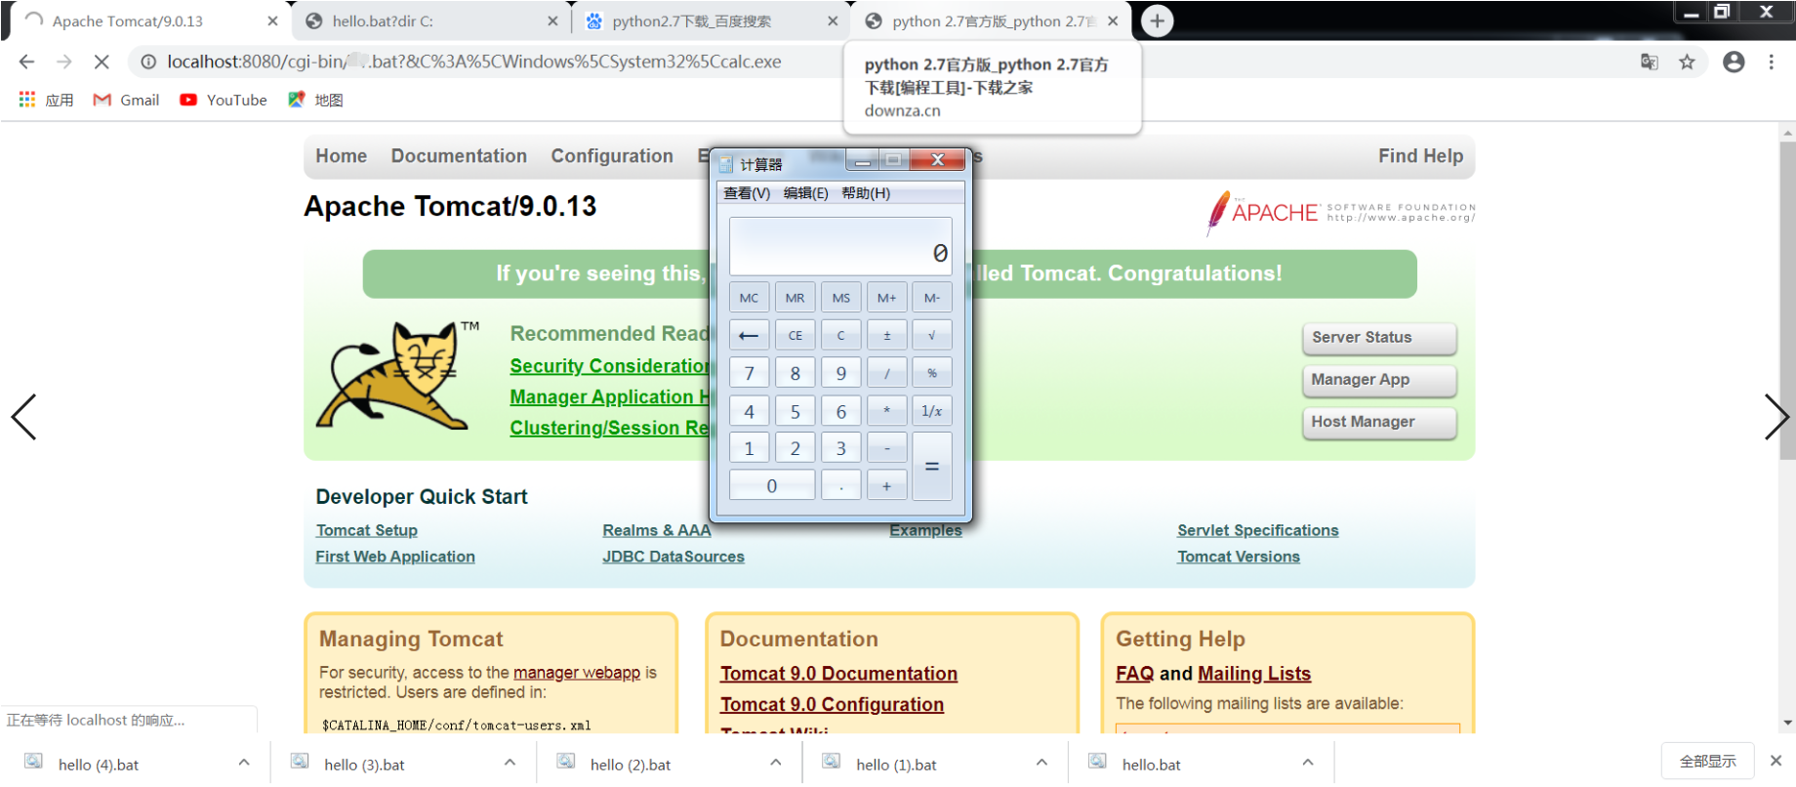The height and width of the screenshot is (787, 1796).
Task: Open the Chrome profile icon
Action: coord(1734,62)
